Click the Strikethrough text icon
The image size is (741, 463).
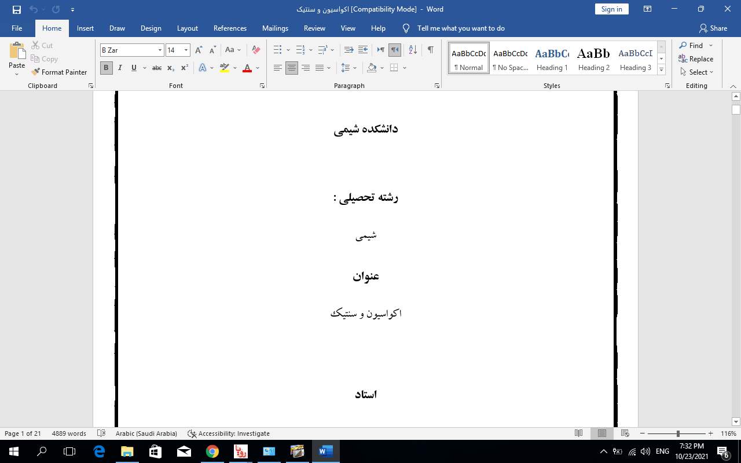156,68
